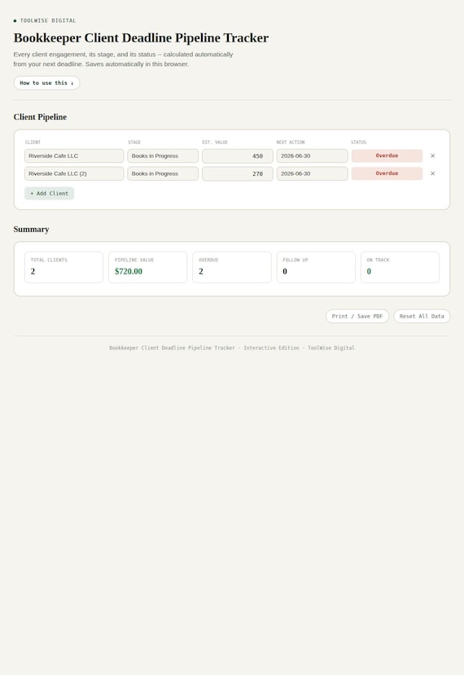
Task: Select the On Track summary card
Action: pyautogui.click(x=400, y=267)
